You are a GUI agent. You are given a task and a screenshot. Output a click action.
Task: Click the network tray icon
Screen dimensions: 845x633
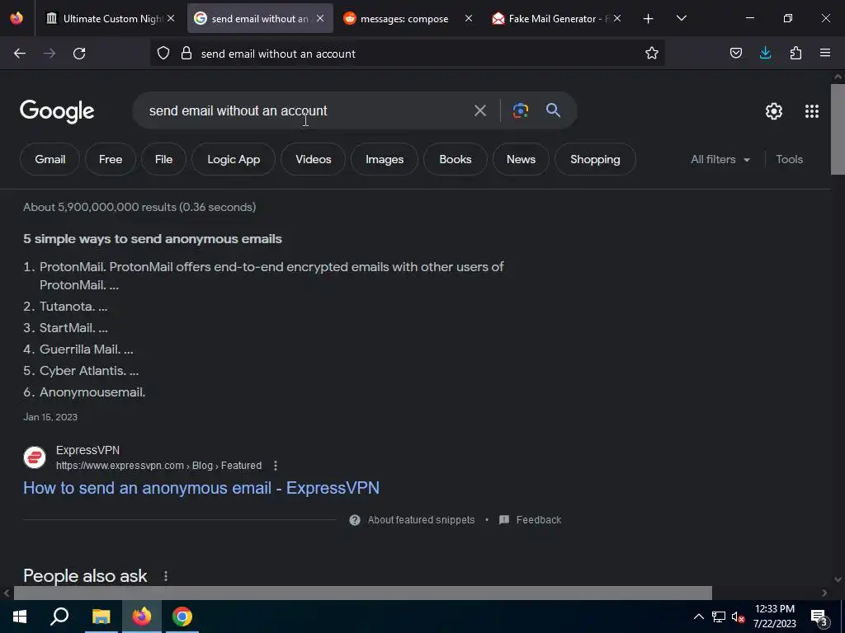pyautogui.click(x=719, y=617)
